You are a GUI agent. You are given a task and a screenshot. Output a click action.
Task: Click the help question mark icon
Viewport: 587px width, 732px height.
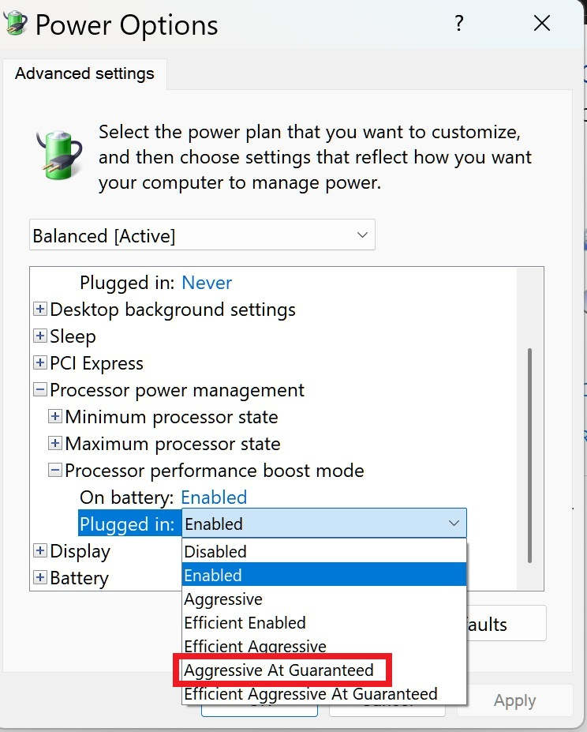pyautogui.click(x=459, y=23)
